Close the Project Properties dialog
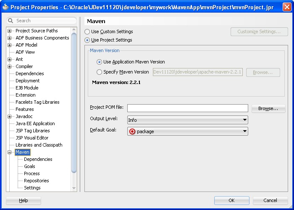Image resolution: width=294 pixels, height=210 pixels. click(x=287, y=7)
